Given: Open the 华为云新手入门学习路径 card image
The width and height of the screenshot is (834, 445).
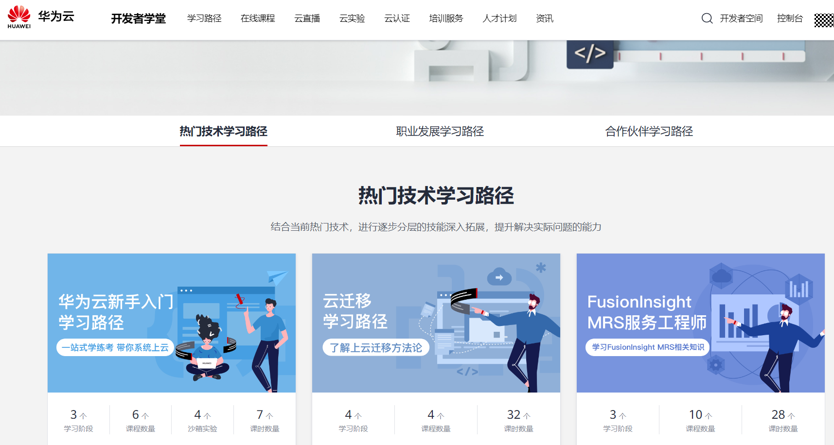Looking at the screenshot, I should (x=172, y=323).
